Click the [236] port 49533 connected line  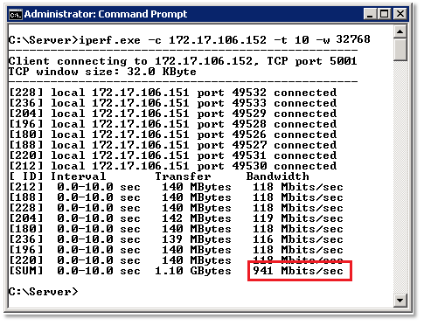click(x=173, y=103)
